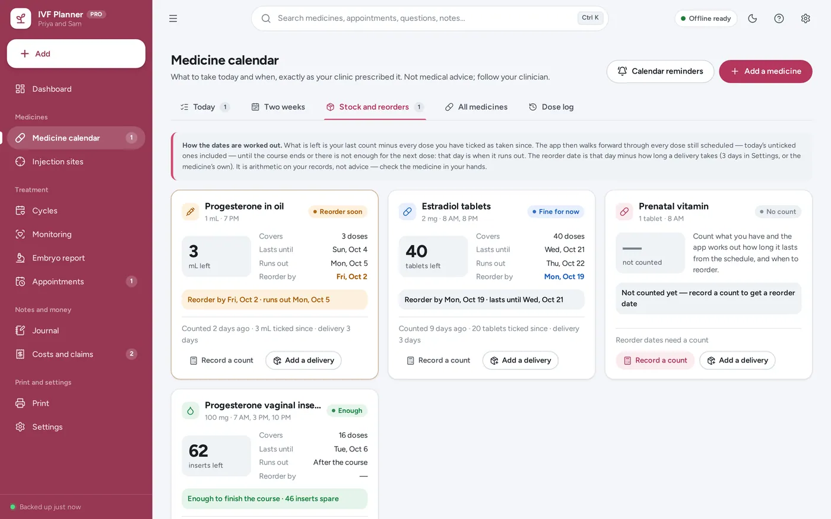Switch to dark mode moon icon
The width and height of the screenshot is (831, 519).
coord(753,18)
